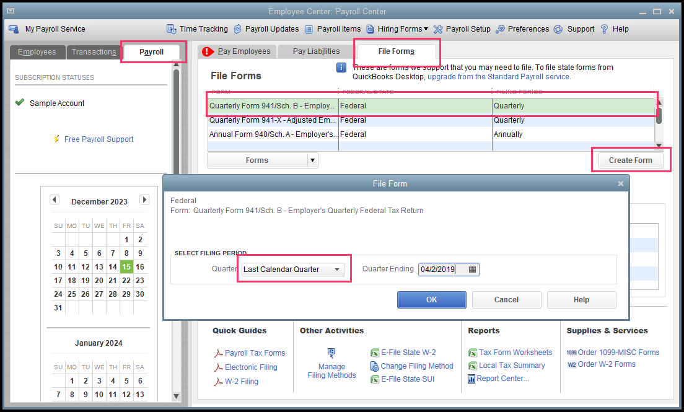Click Help in File Form dialog
The height and width of the screenshot is (412, 684).
582,300
